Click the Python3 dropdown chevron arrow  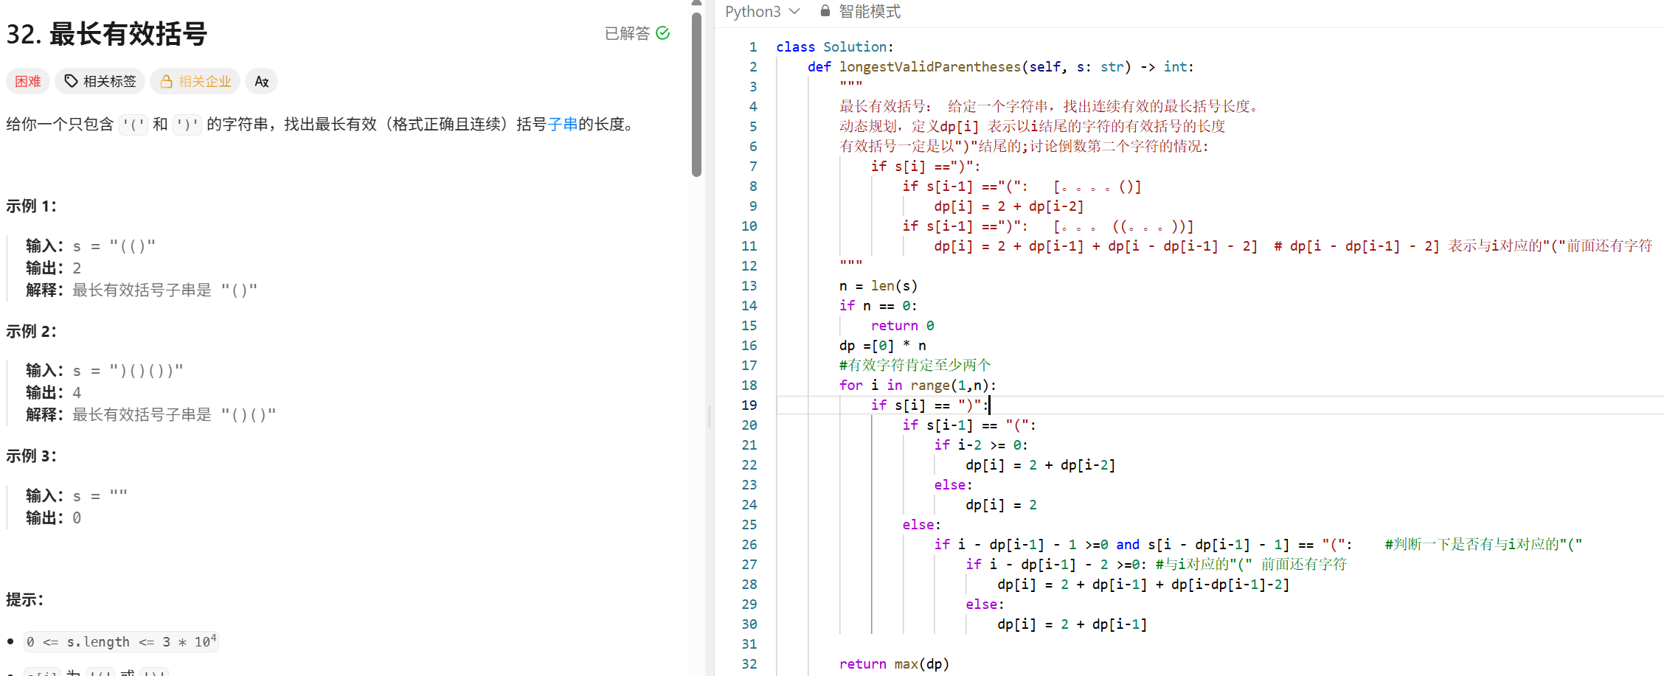point(794,12)
